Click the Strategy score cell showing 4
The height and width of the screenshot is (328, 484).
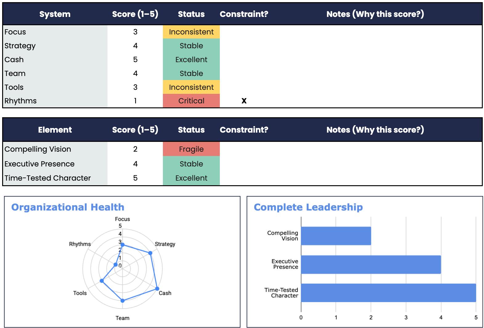(135, 46)
